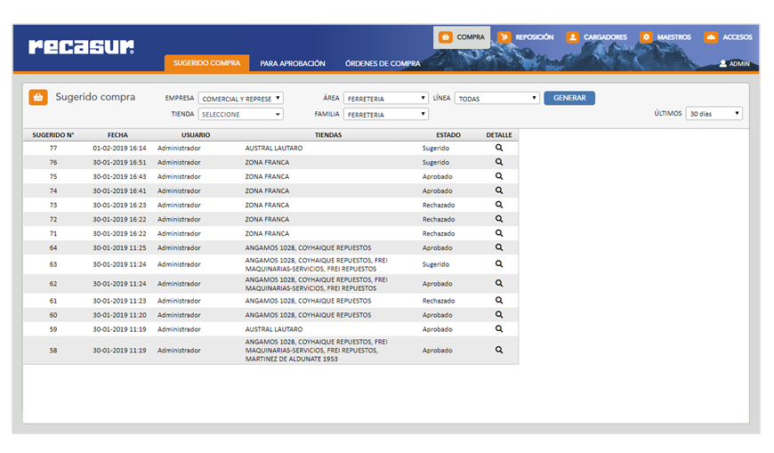The width and height of the screenshot is (774, 453).
Task: Open the Órdenes de Compra tab
Action: pyautogui.click(x=383, y=64)
